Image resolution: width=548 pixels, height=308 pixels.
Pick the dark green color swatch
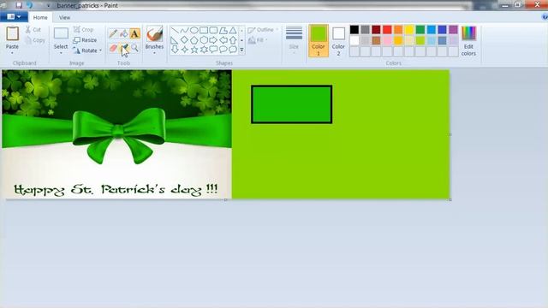click(420, 30)
